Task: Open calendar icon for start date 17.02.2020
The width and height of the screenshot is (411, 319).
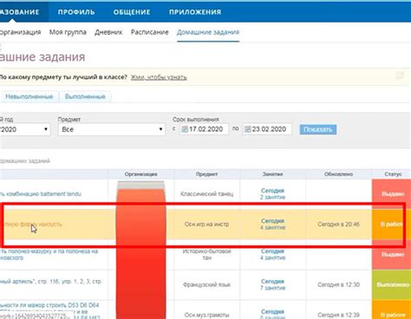Action: [185, 129]
